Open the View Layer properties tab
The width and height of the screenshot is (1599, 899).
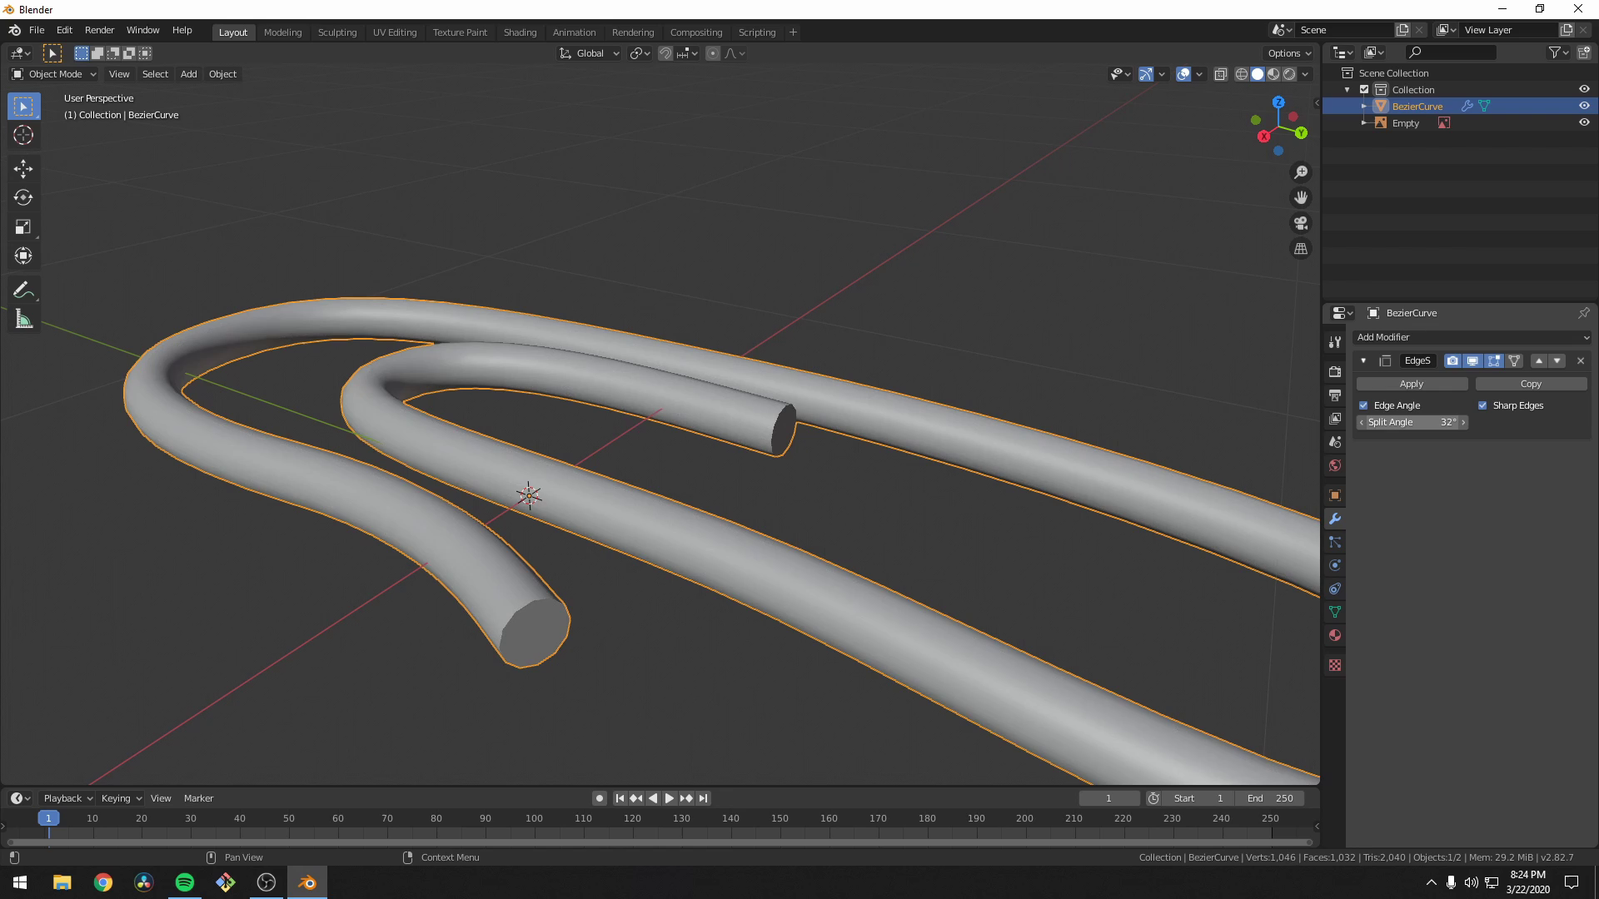(x=1335, y=419)
